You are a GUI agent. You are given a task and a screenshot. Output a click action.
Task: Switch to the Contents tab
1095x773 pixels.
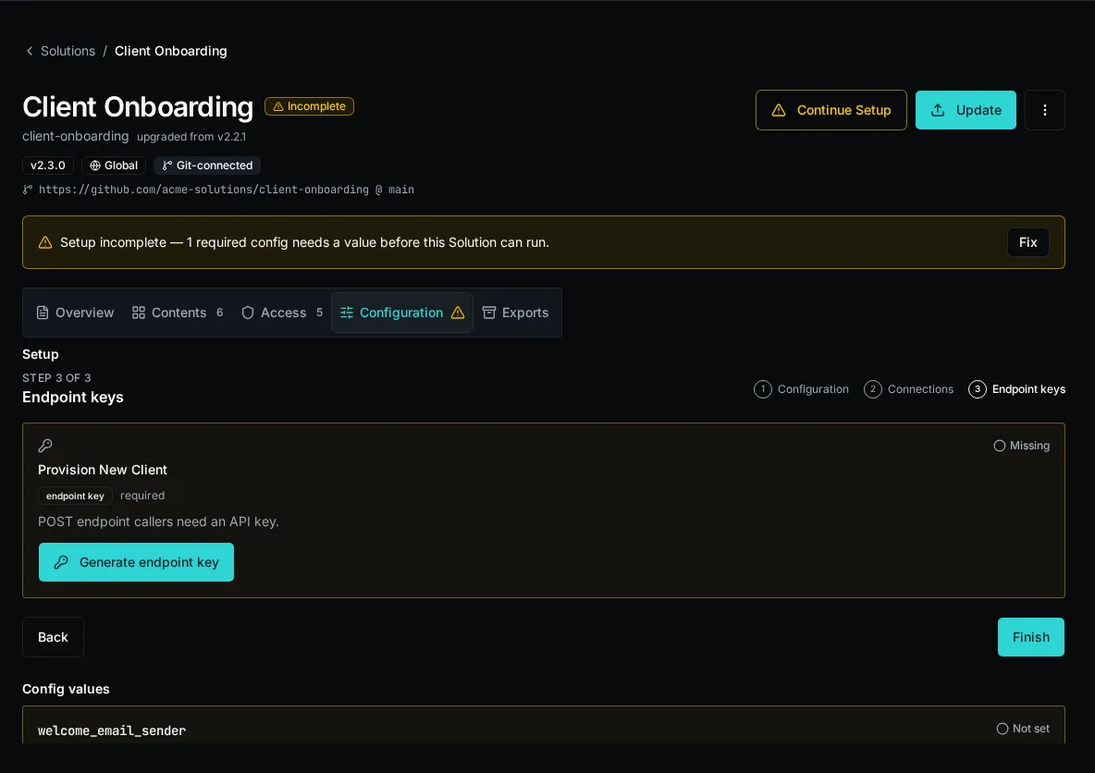[x=178, y=313]
